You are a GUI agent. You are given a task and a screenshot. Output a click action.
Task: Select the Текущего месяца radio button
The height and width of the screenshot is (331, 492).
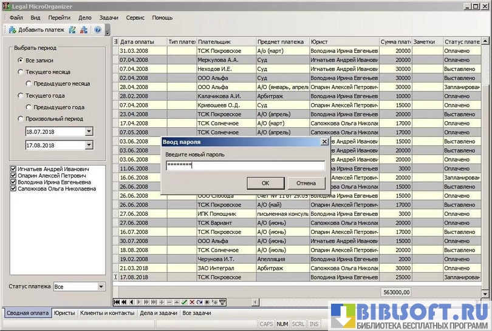21,72
